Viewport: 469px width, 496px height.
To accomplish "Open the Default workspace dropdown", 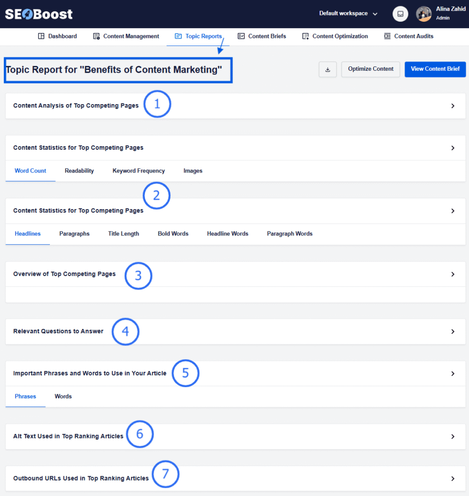I will [347, 14].
